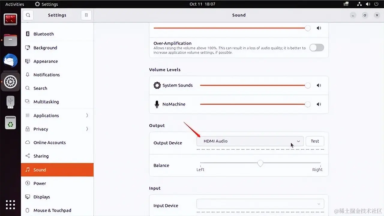
Task: Click the Sharing icon in sidebar
Action: pos(28,156)
